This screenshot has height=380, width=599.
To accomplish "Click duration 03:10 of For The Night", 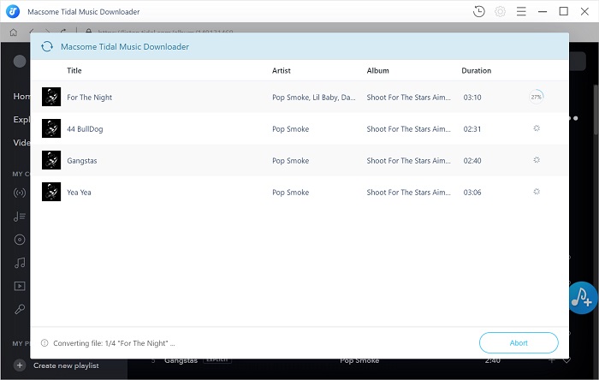I will [472, 98].
